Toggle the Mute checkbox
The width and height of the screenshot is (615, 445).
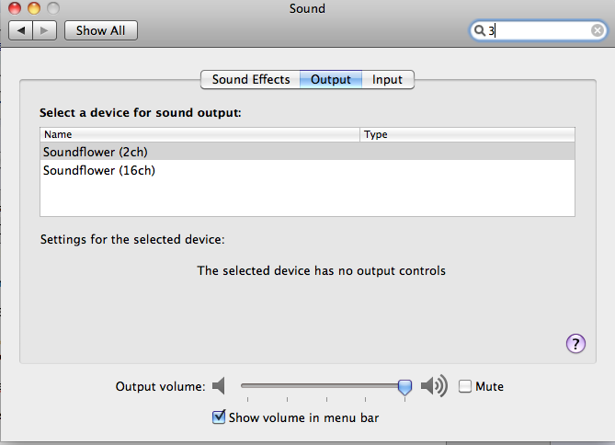coord(465,387)
